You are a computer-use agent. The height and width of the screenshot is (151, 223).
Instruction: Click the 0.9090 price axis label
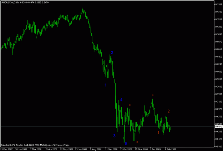[x=219, y=34]
